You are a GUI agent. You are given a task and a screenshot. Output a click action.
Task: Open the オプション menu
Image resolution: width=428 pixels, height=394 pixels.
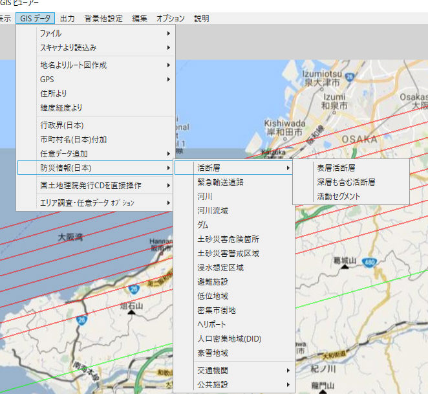coord(171,19)
